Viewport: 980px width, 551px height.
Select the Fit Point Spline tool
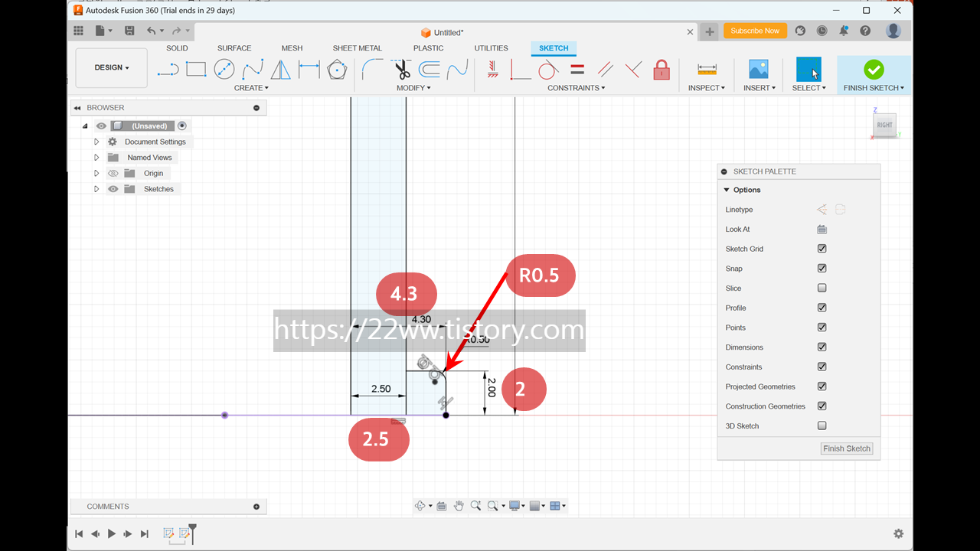click(253, 70)
